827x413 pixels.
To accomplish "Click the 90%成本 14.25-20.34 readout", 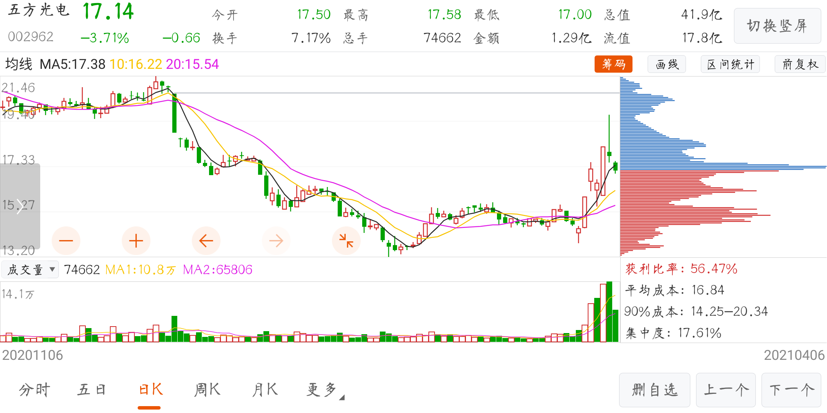I will [x=696, y=312].
